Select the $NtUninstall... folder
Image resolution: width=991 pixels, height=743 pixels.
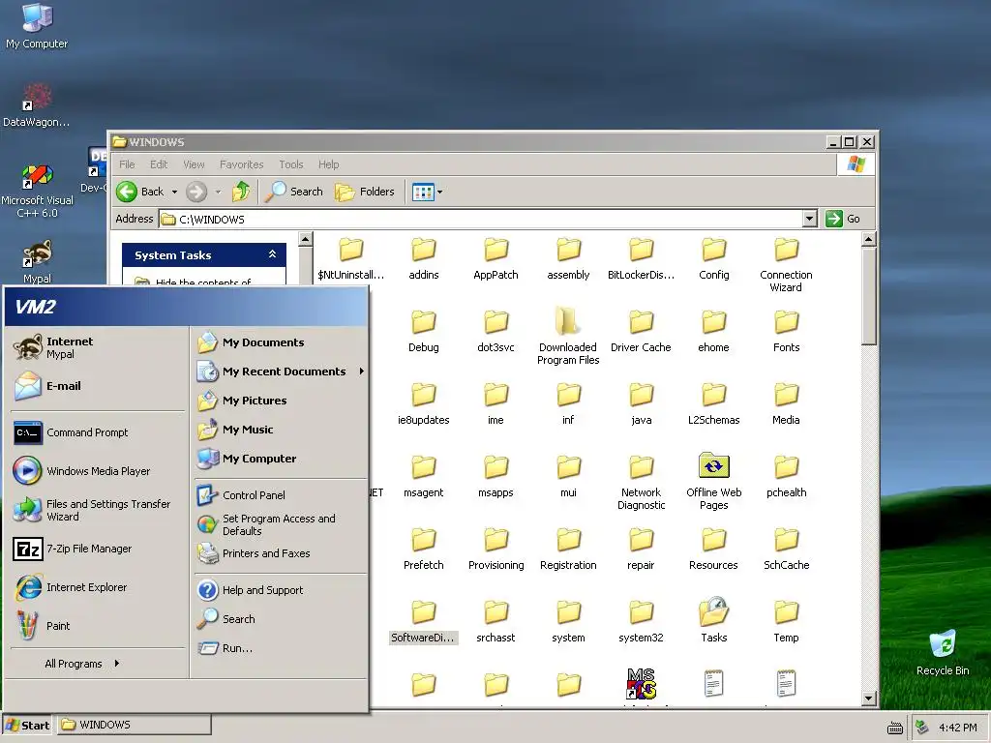click(x=350, y=257)
